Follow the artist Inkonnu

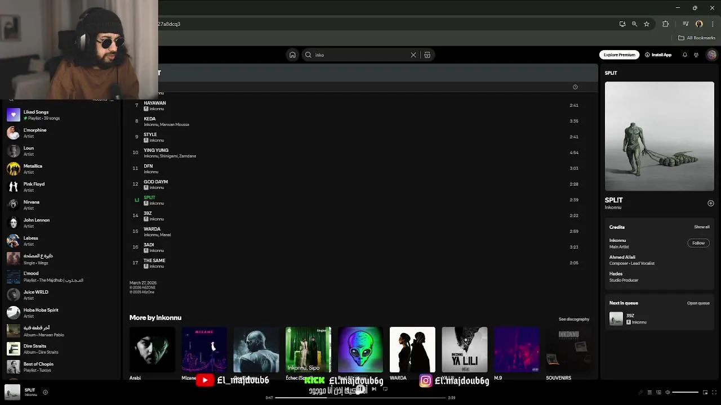point(698,243)
